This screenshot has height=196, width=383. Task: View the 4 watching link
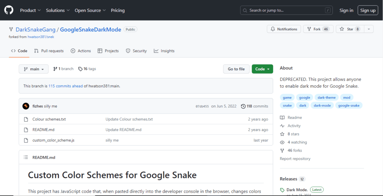coord(294,142)
